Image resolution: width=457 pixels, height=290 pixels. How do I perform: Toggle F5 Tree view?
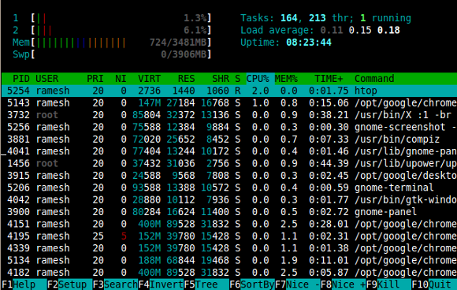coord(206,284)
